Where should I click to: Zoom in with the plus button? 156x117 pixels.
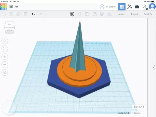pos(5,57)
